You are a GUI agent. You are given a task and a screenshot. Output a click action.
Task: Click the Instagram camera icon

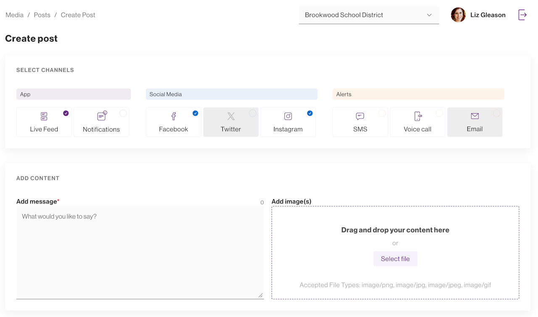[x=288, y=116]
